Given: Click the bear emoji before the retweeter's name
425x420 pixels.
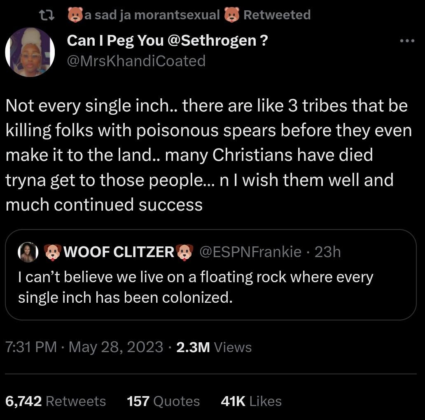Looking at the screenshot, I should coord(75,15).
